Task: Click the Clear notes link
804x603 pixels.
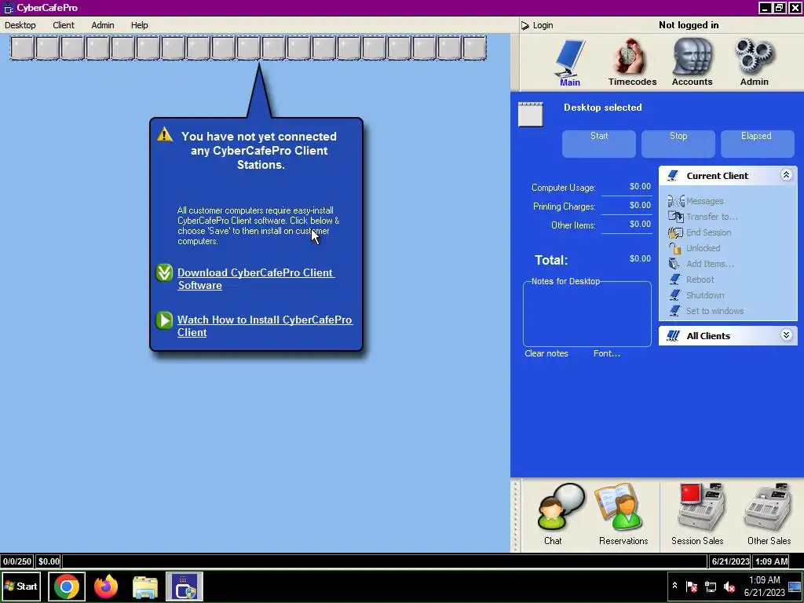Action: [x=546, y=353]
